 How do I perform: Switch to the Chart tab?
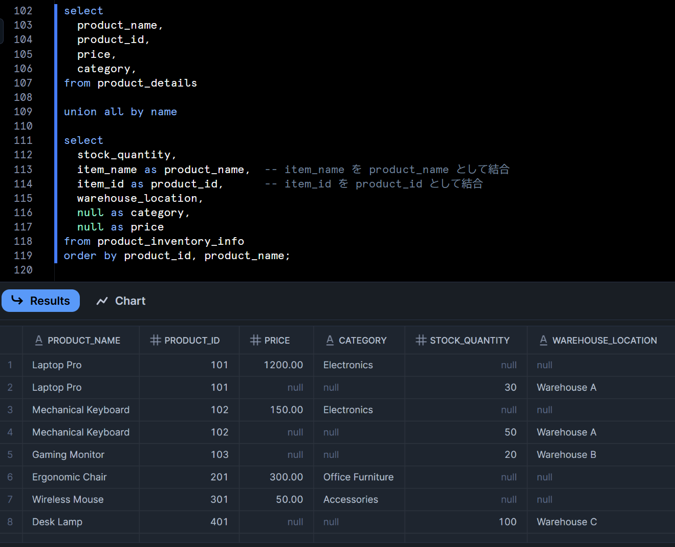click(121, 301)
